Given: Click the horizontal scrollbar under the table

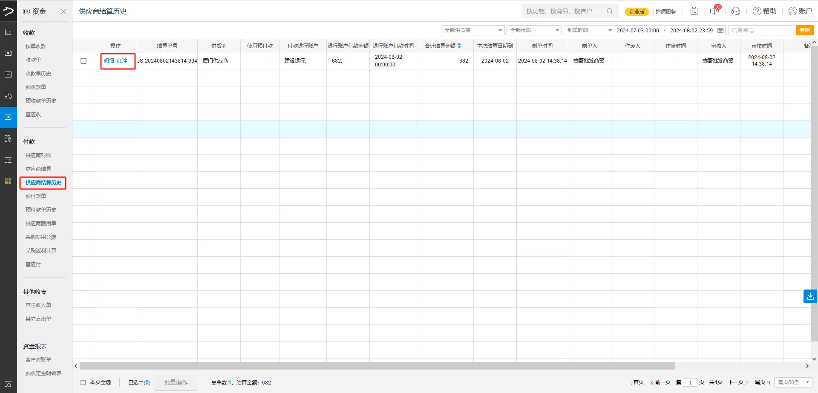Looking at the screenshot, I should tap(377, 366).
